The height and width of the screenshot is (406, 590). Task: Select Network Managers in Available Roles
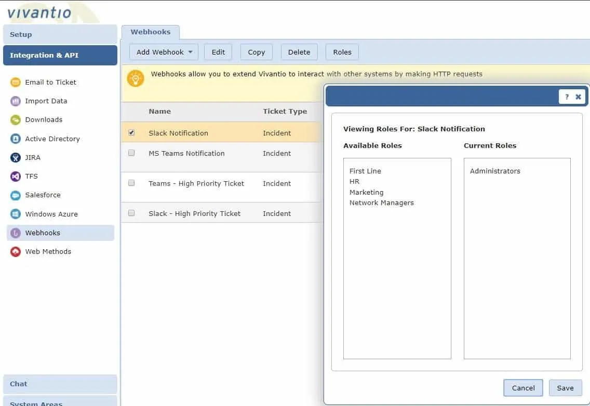[381, 203]
